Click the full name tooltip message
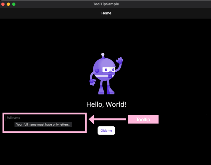 (x=43, y=124)
